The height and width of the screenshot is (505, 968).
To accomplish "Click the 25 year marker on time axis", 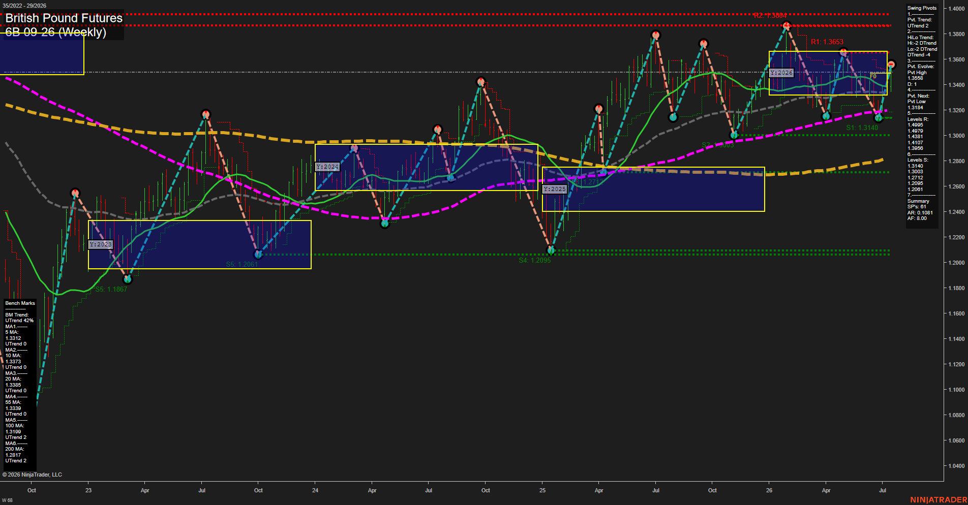I will coord(542,490).
